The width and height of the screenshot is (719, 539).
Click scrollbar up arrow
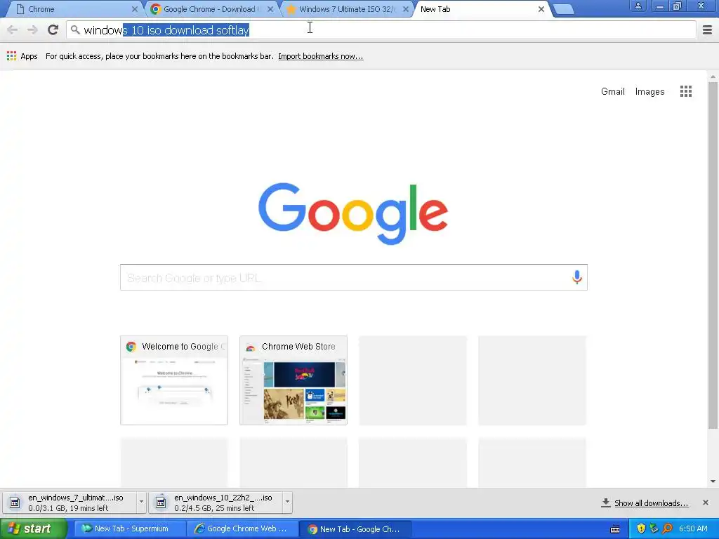click(x=713, y=76)
